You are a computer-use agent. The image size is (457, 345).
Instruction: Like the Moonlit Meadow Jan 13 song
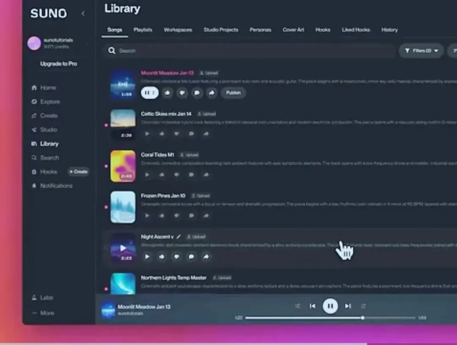pyautogui.click(x=167, y=93)
